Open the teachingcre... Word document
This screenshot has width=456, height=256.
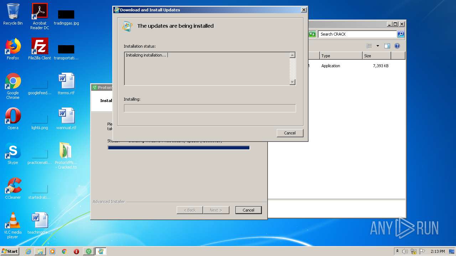pyautogui.click(x=40, y=223)
